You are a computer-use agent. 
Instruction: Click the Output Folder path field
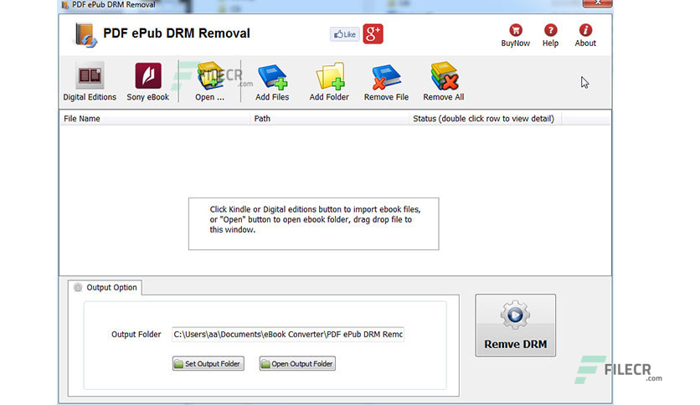coord(288,334)
